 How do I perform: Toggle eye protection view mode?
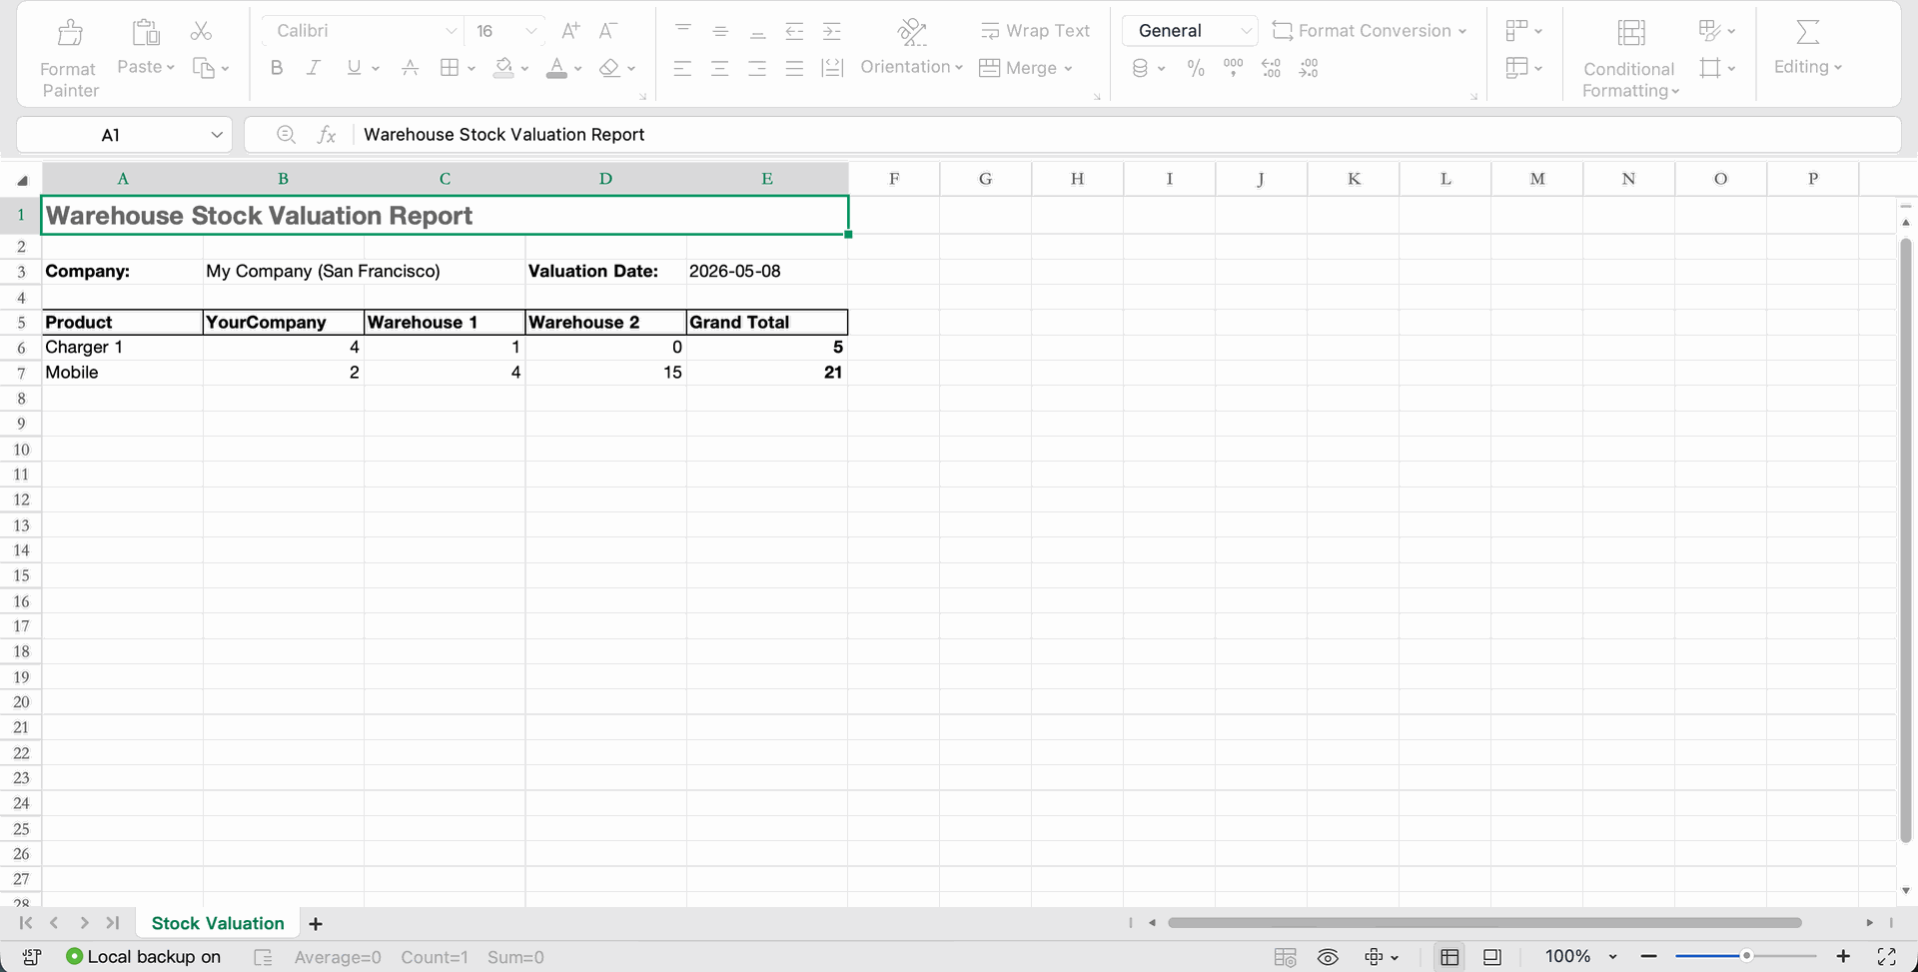1328,957
